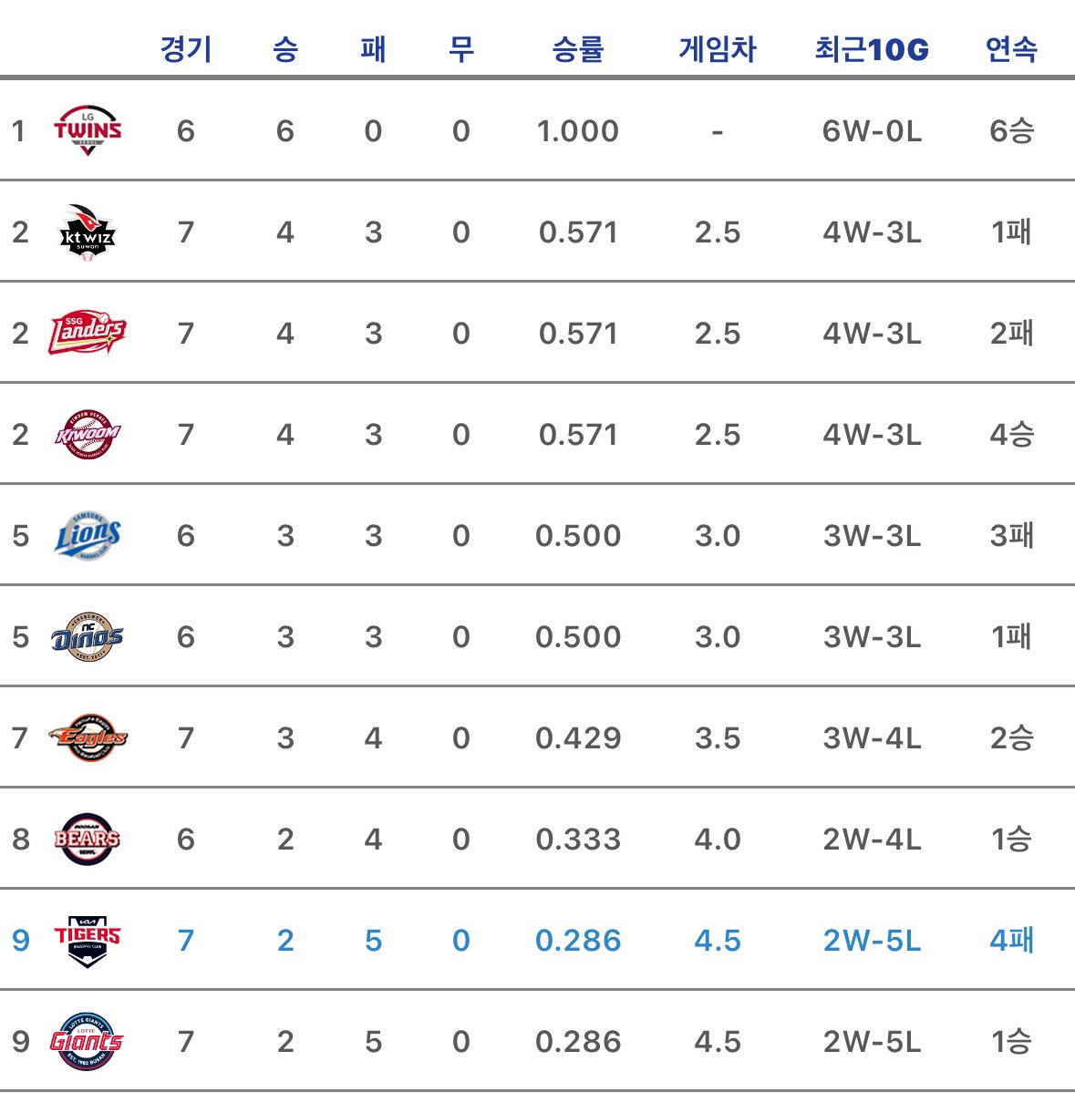Click the 무 column header

point(461,48)
